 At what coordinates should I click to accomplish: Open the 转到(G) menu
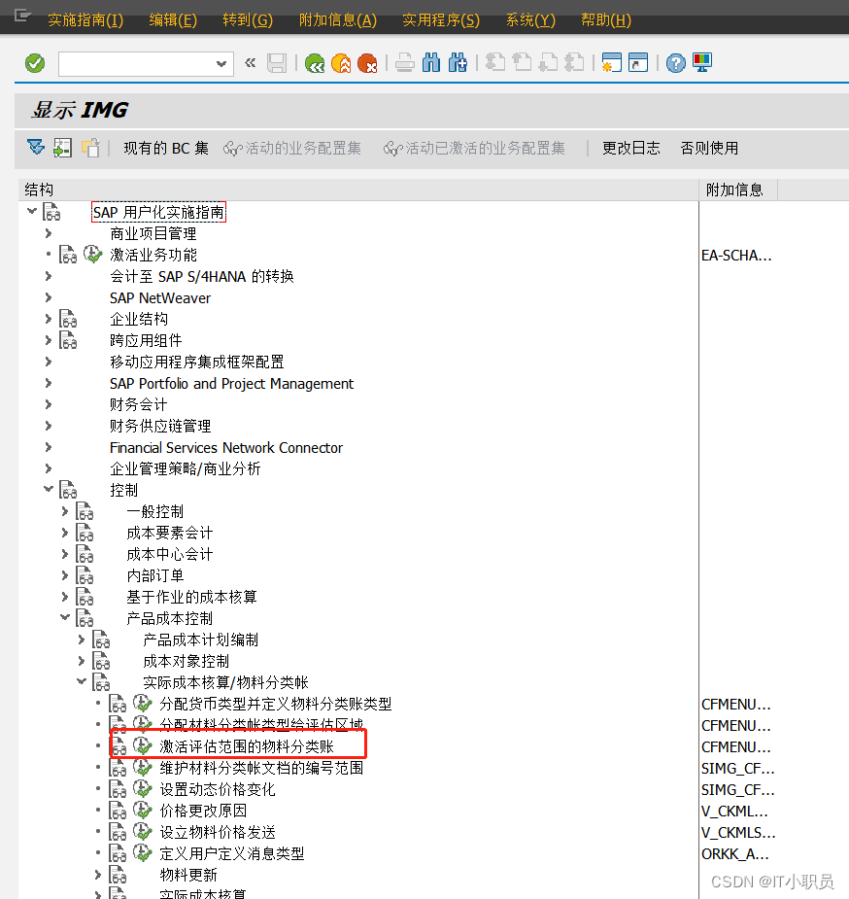(248, 20)
